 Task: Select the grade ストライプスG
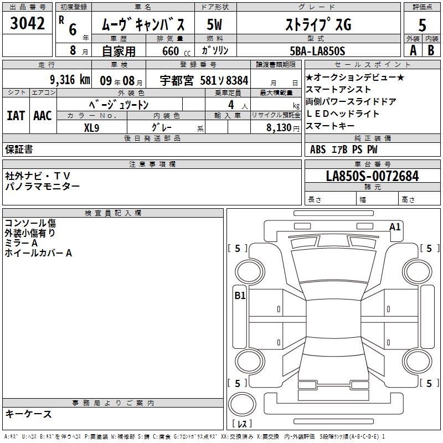(x=318, y=24)
